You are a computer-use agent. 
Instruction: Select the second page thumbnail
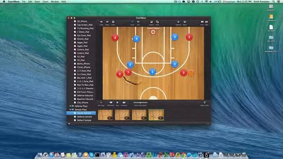pyautogui.click(x=122, y=115)
